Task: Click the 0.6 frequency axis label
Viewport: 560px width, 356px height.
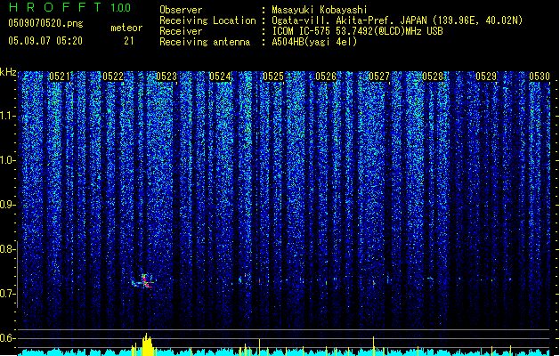Action: point(8,338)
